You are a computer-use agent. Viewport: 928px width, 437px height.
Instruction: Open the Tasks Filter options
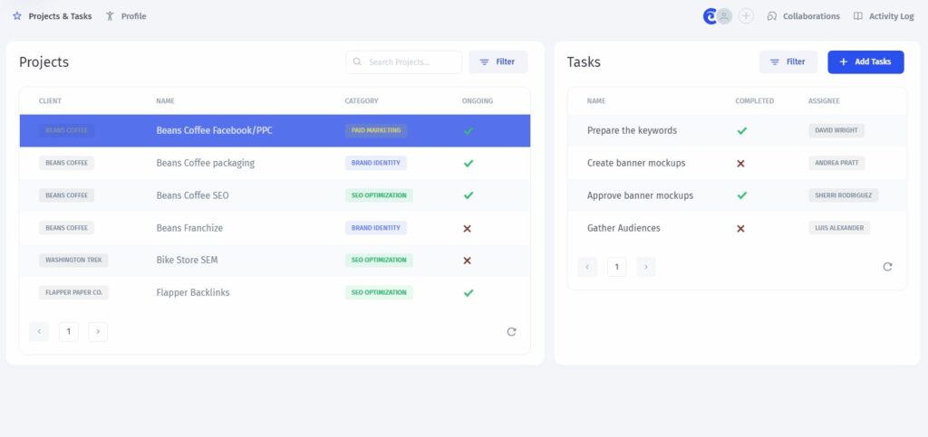(x=788, y=62)
